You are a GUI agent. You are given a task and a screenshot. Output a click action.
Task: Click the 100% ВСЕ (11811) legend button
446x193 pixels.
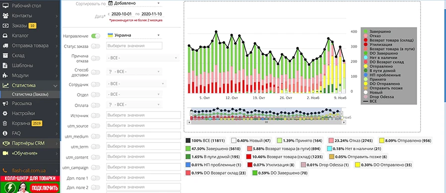point(206,140)
